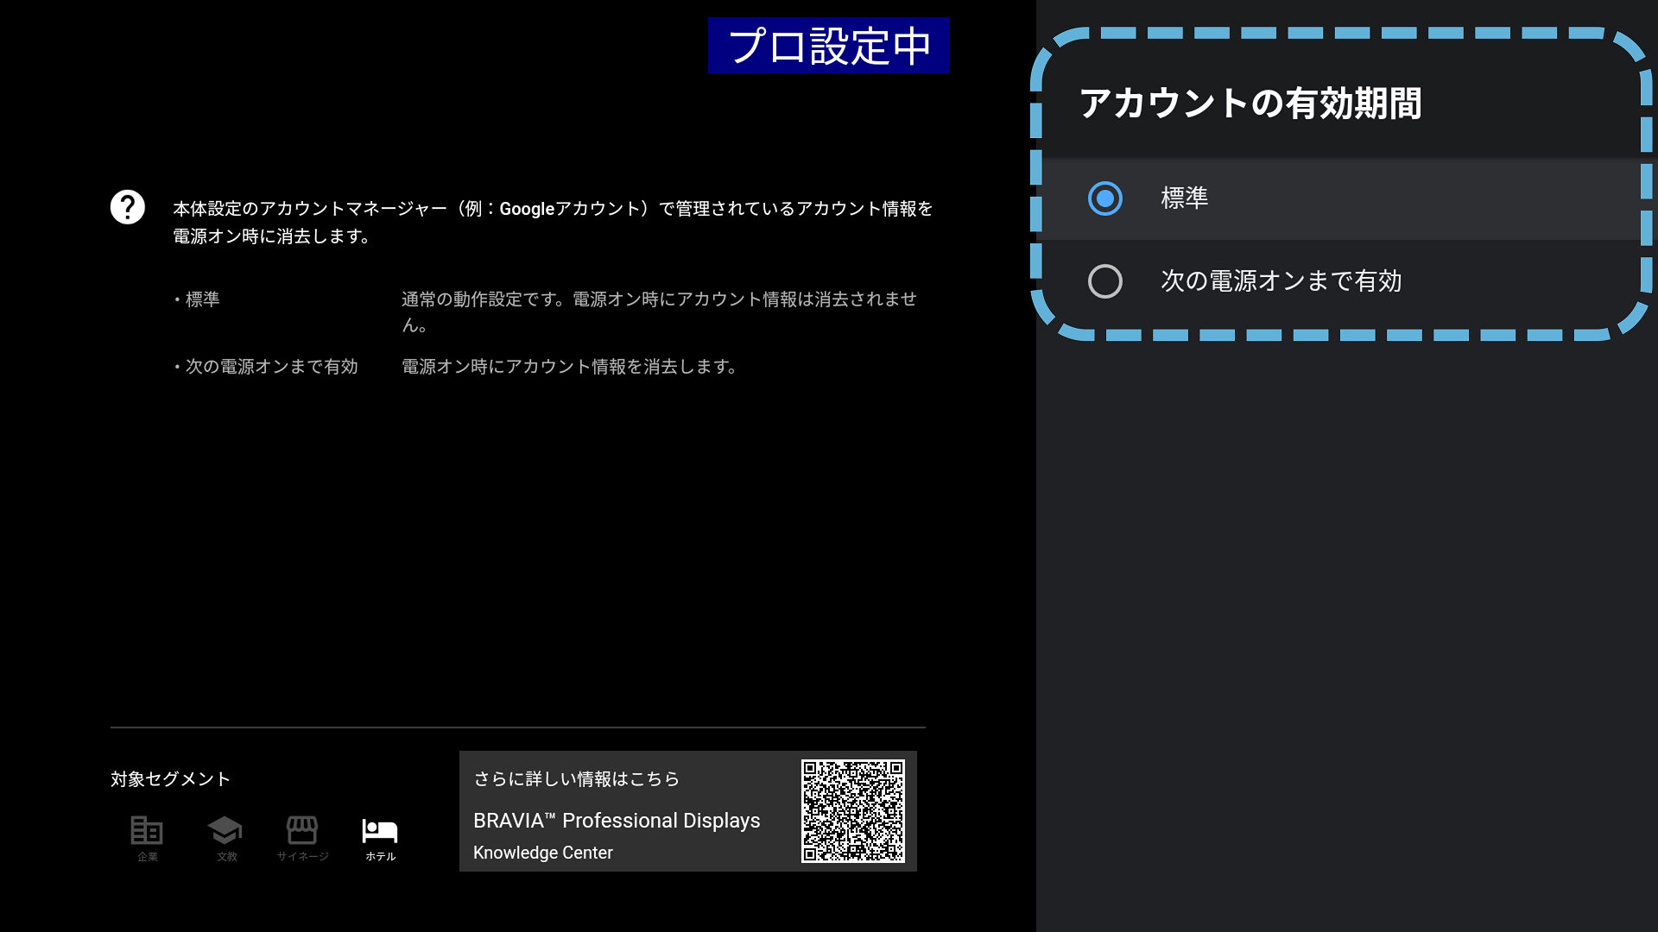
Task: Select the 企業 corporate segment icon
Action: coord(147,830)
